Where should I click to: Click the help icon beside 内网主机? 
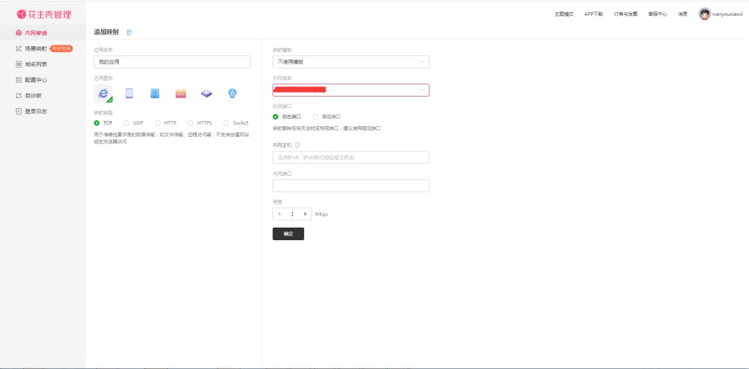(298, 145)
